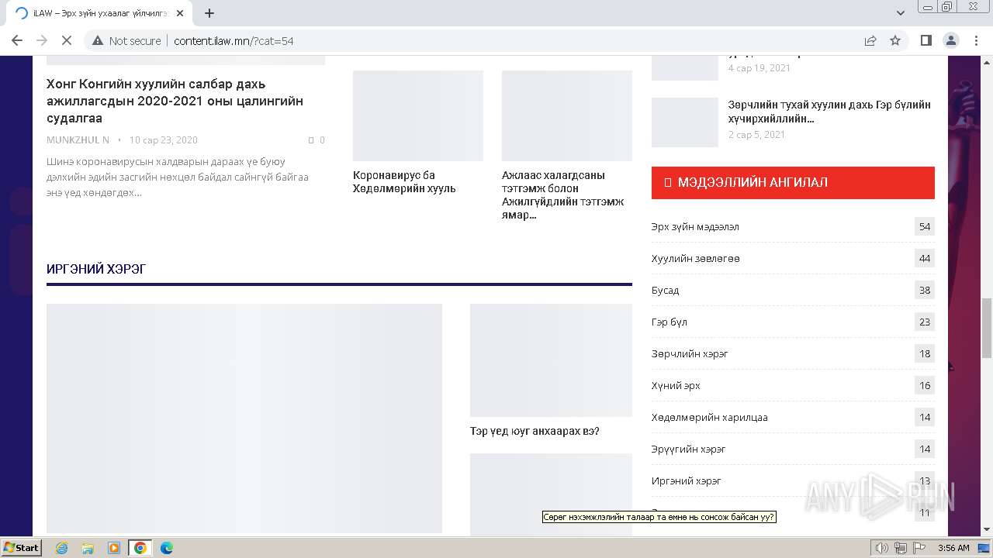Click count badge 38
The image size is (993, 558).
[x=925, y=291]
